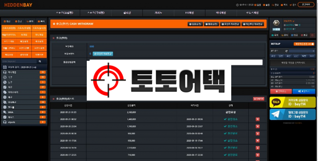Click the message quick tab at sidebar top
This screenshot has height=161, width=318.
41,21
